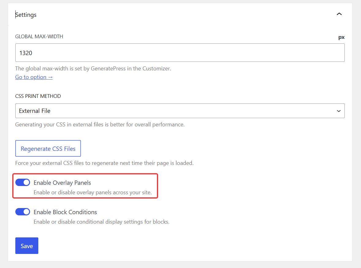Click the Enable Block Conditions label
The height and width of the screenshot is (268, 361).
pos(65,212)
